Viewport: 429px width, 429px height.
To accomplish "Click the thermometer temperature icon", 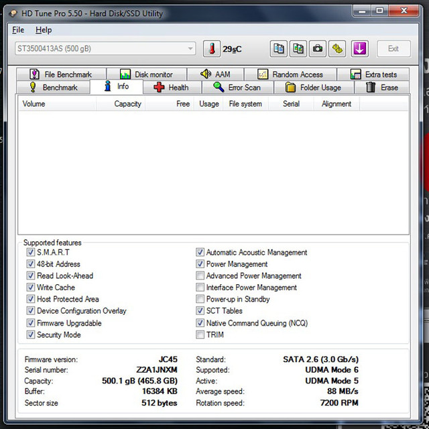I will 212,49.
